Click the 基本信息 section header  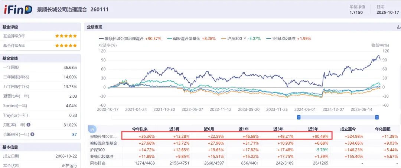click(x=10, y=147)
